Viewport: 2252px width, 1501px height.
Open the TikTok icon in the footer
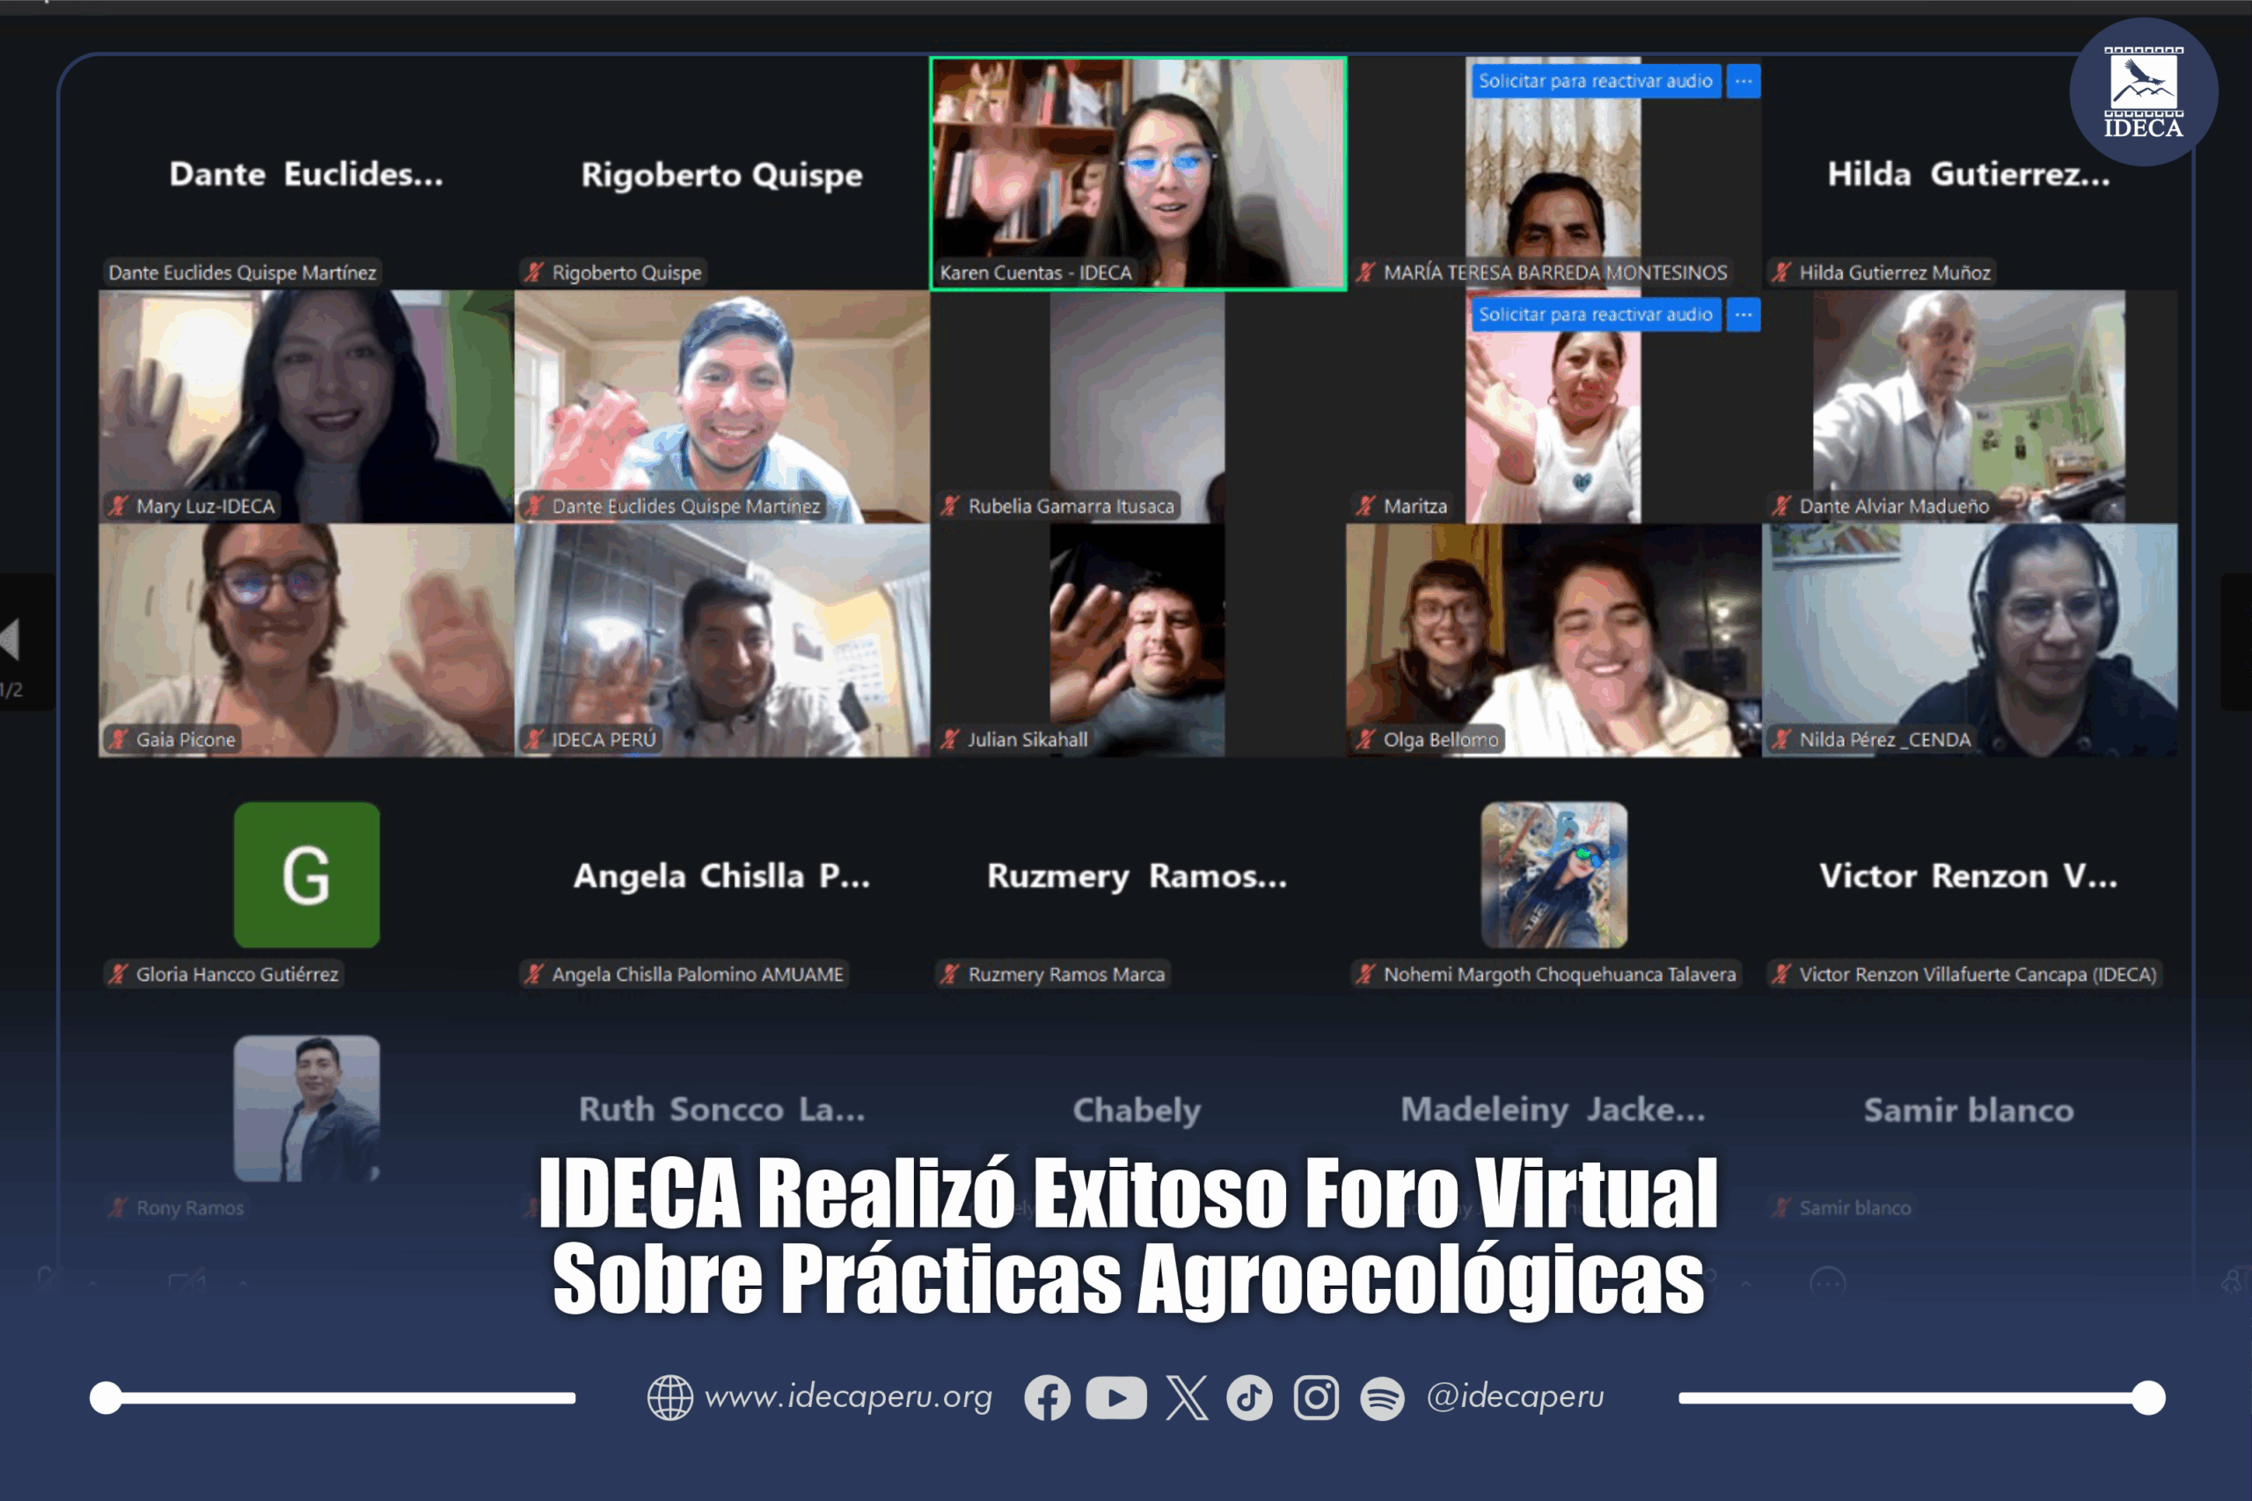tap(1250, 1397)
